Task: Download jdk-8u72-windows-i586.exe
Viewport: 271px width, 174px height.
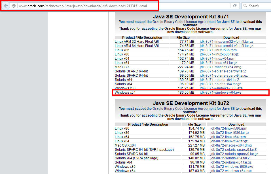Action: click(x=232, y=167)
